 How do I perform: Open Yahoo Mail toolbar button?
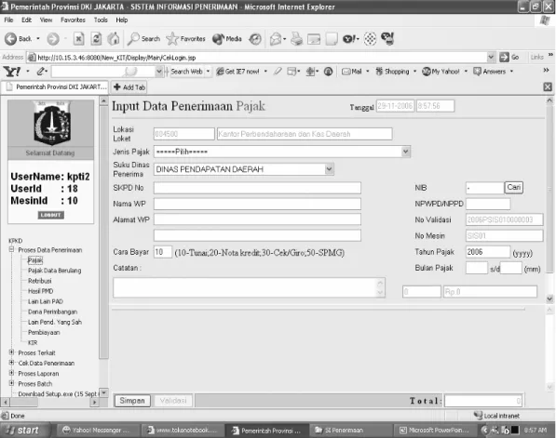click(352, 72)
